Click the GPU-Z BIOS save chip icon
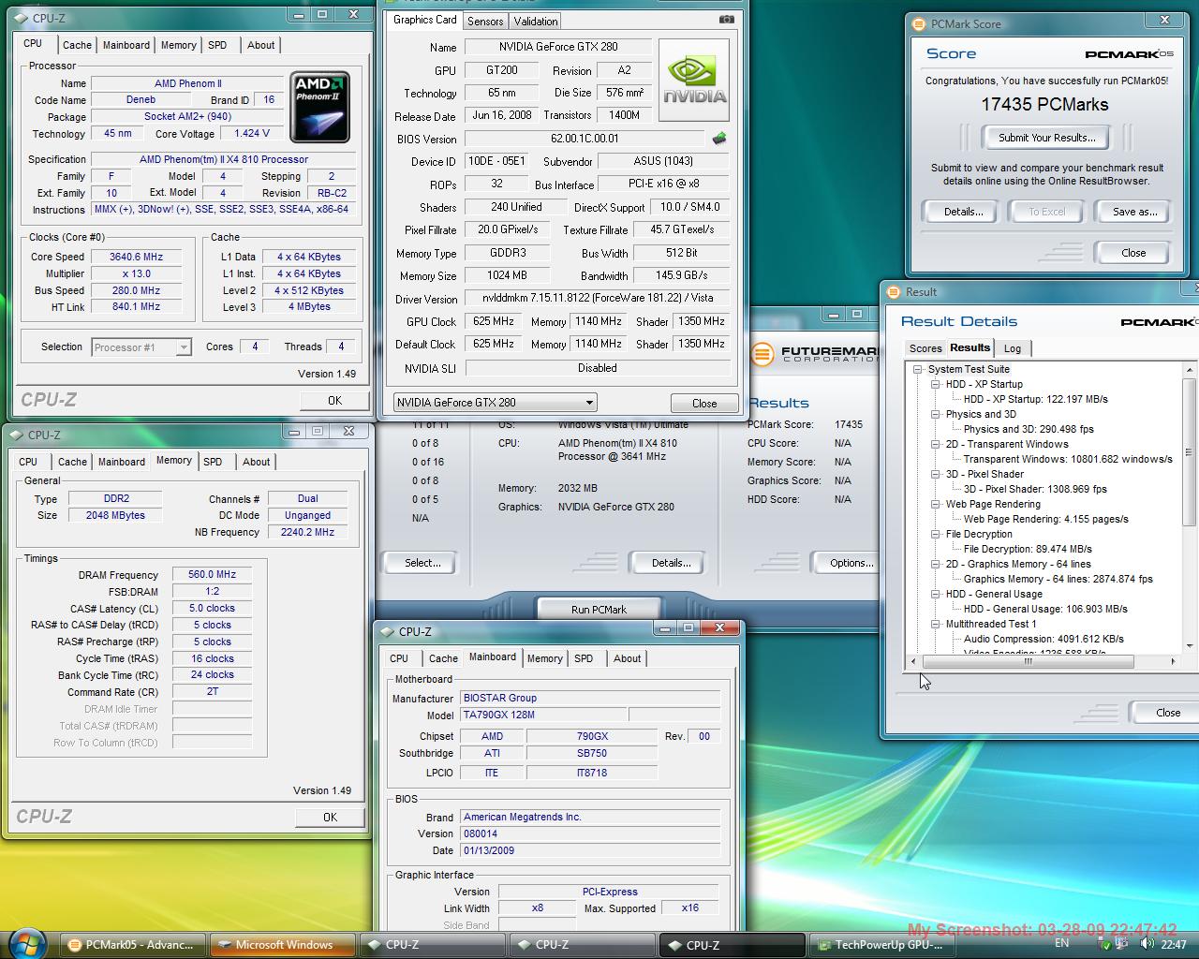 (x=718, y=139)
